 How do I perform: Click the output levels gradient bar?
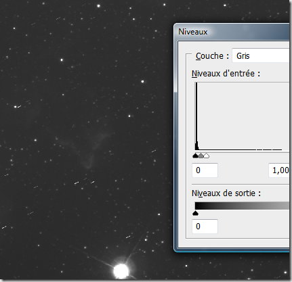(x=242, y=206)
